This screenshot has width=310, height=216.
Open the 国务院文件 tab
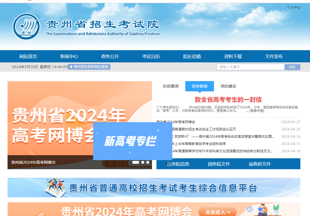pos(219,164)
